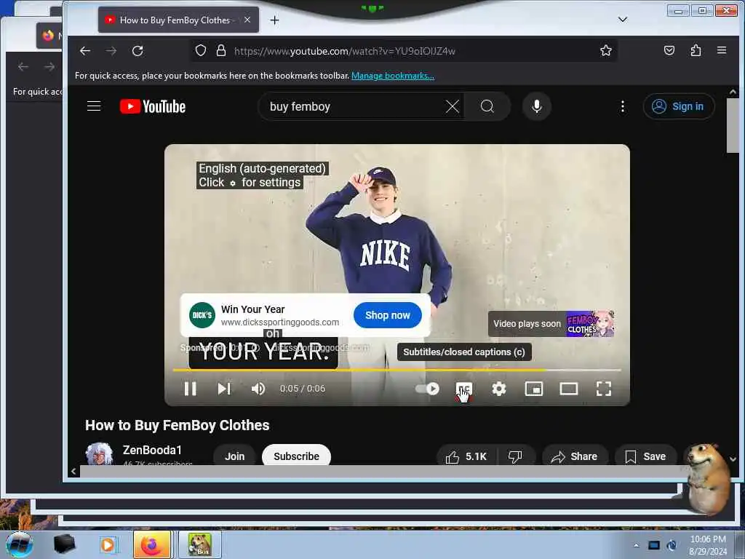The height and width of the screenshot is (559, 745).
Task: Open the ZenBooda1 channel name
Action: click(x=152, y=450)
